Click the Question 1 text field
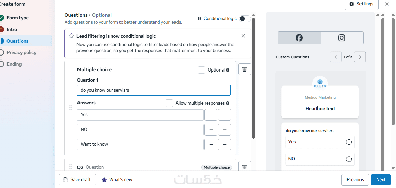 154,90
